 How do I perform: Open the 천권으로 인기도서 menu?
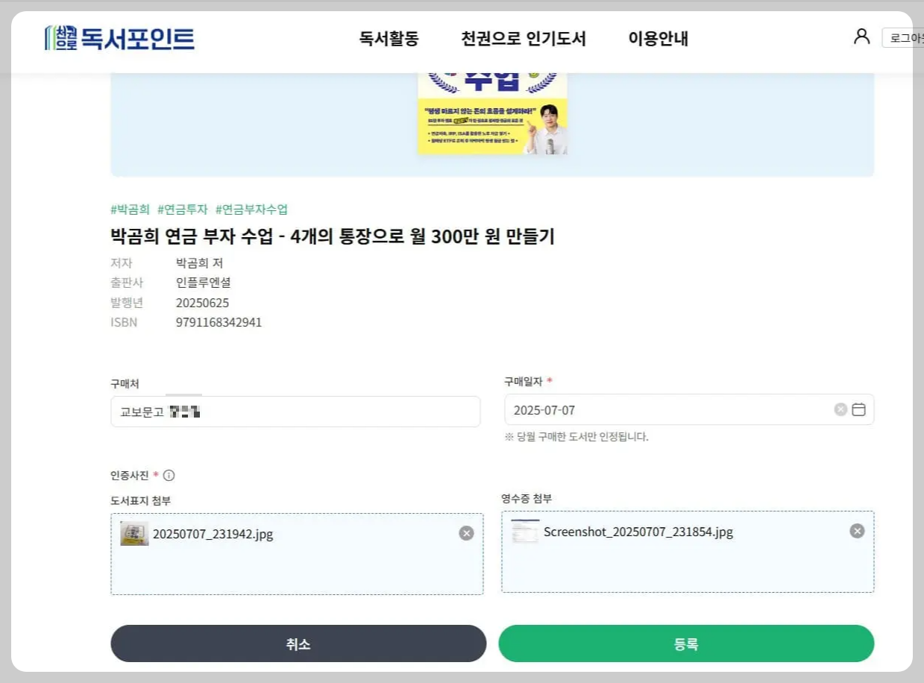pyautogui.click(x=523, y=39)
